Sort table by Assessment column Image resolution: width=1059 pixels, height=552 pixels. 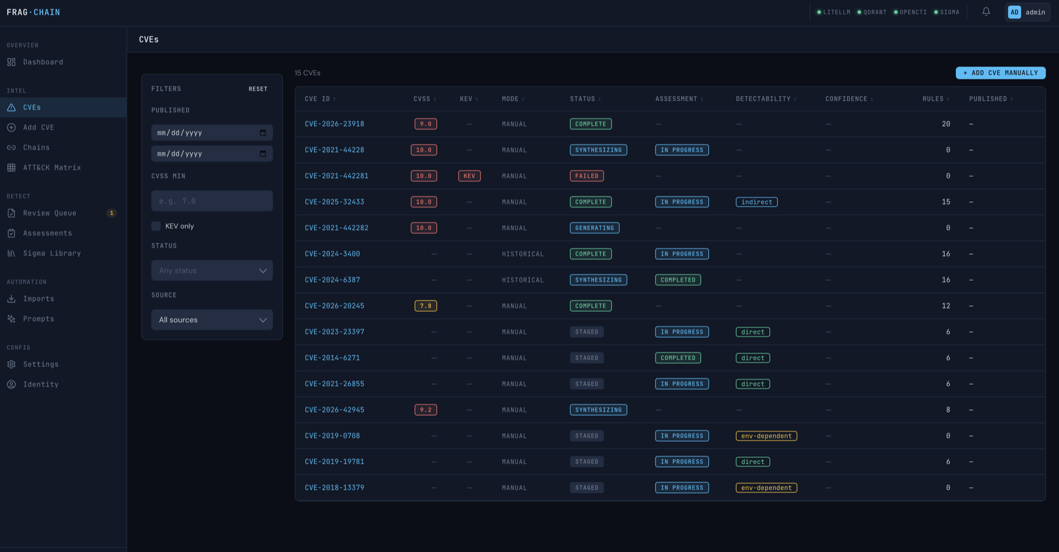point(679,99)
